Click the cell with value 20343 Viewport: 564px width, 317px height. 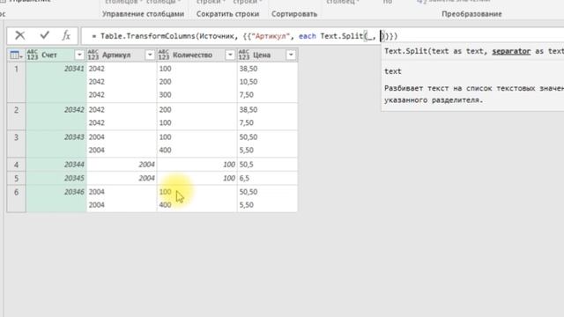point(56,144)
